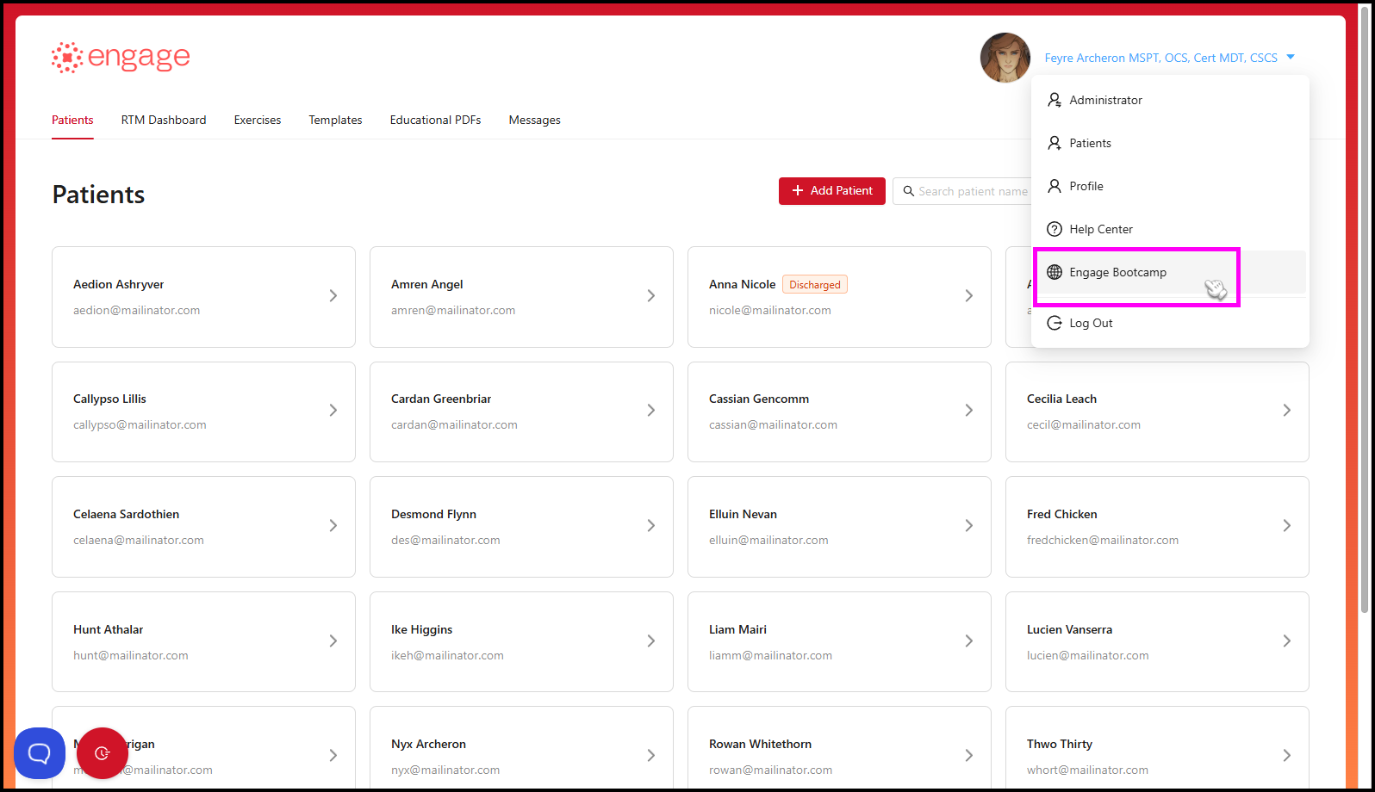1375x792 pixels.
Task: Click des@mailinator.com email text
Action: point(445,540)
